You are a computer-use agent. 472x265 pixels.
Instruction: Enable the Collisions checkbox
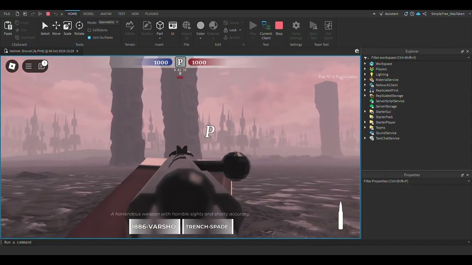point(89,30)
